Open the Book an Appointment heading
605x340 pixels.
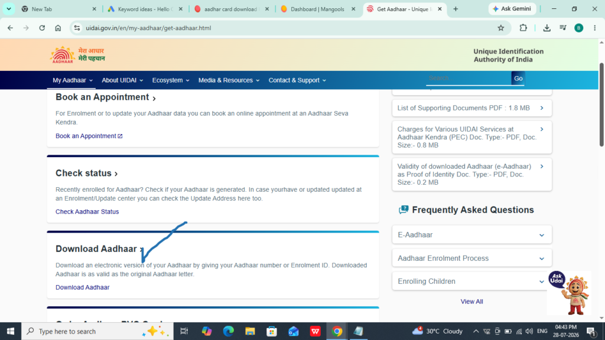click(106, 97)
